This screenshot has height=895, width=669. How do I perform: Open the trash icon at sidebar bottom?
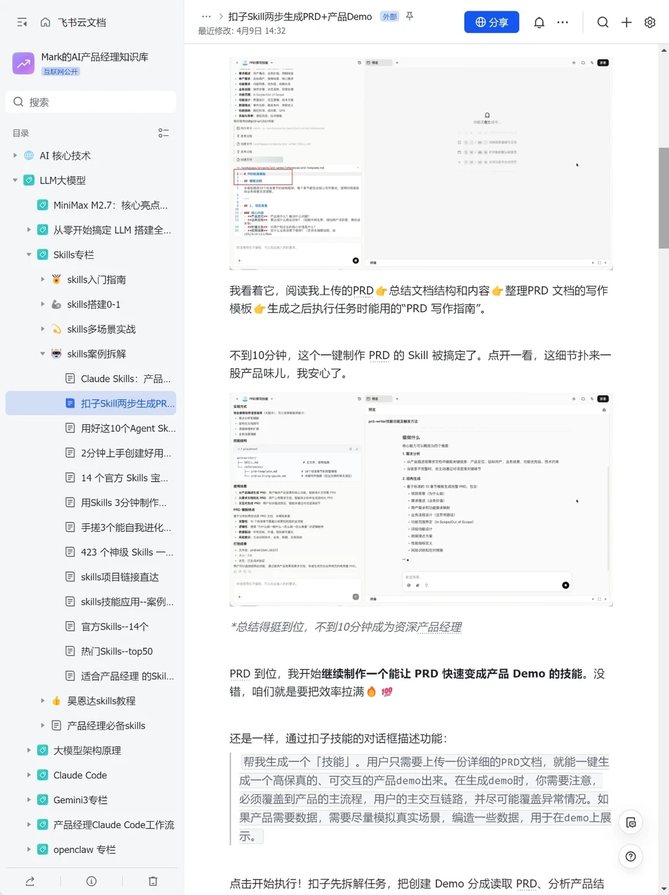[x=153, y=881]
